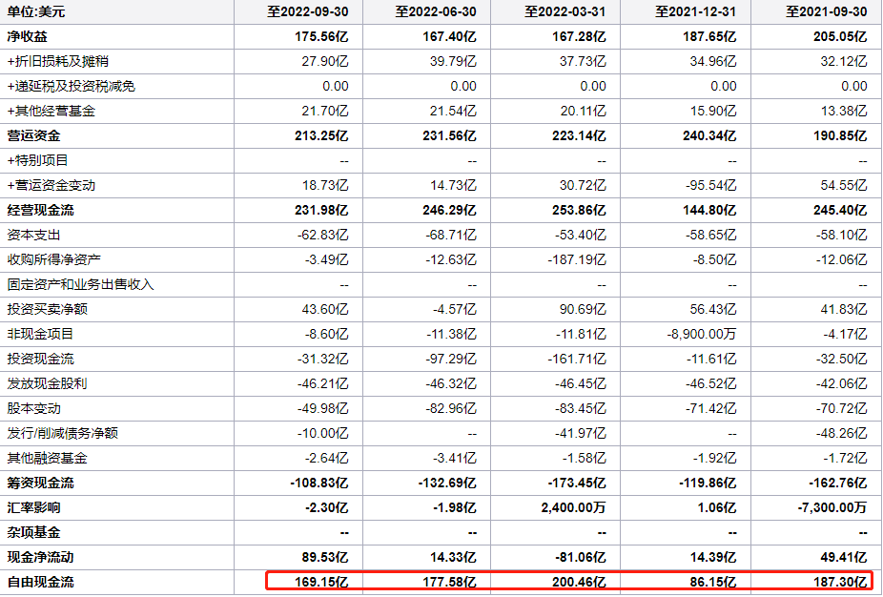883x597 pixels.
Task: Select non-cash item -8,900.00万
Action: 702,334
